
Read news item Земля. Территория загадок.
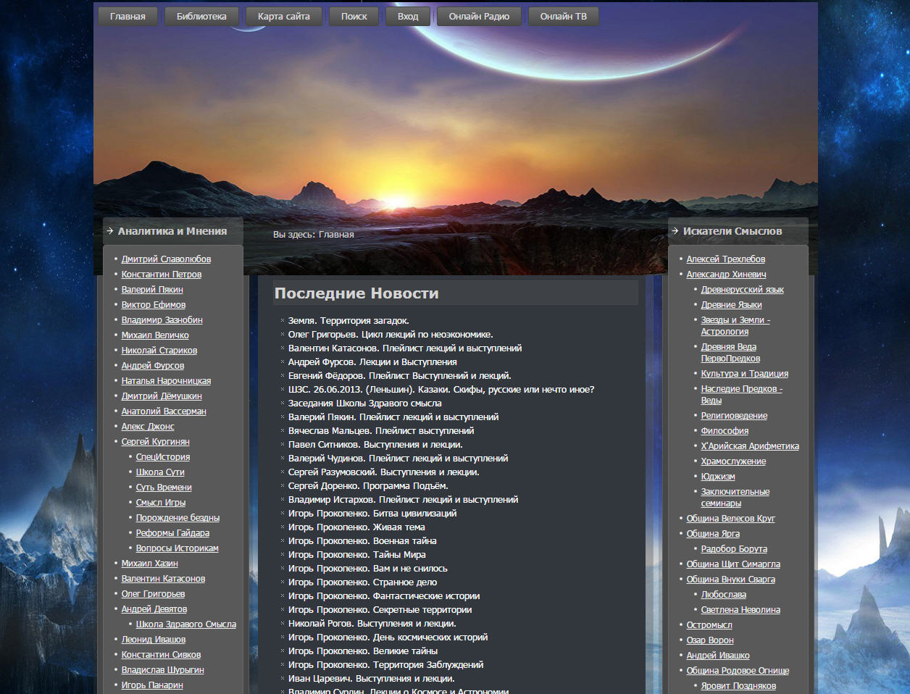(348, 321)
